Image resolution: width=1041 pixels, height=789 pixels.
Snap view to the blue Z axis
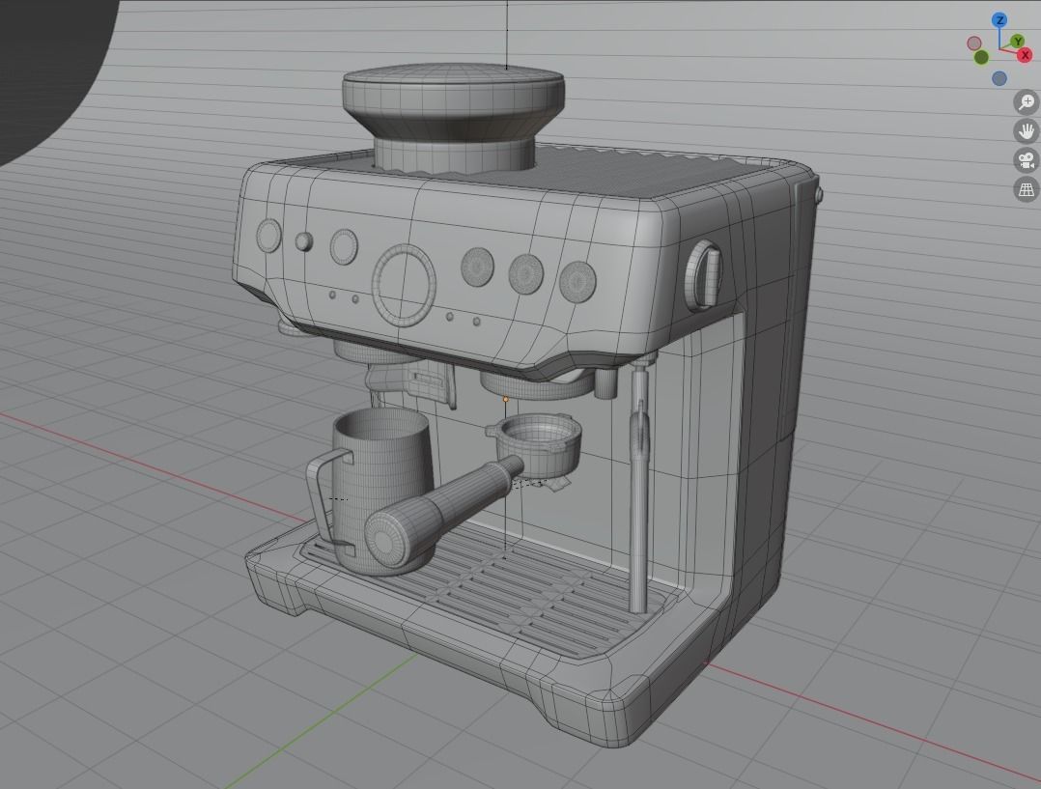click(999, 20)
